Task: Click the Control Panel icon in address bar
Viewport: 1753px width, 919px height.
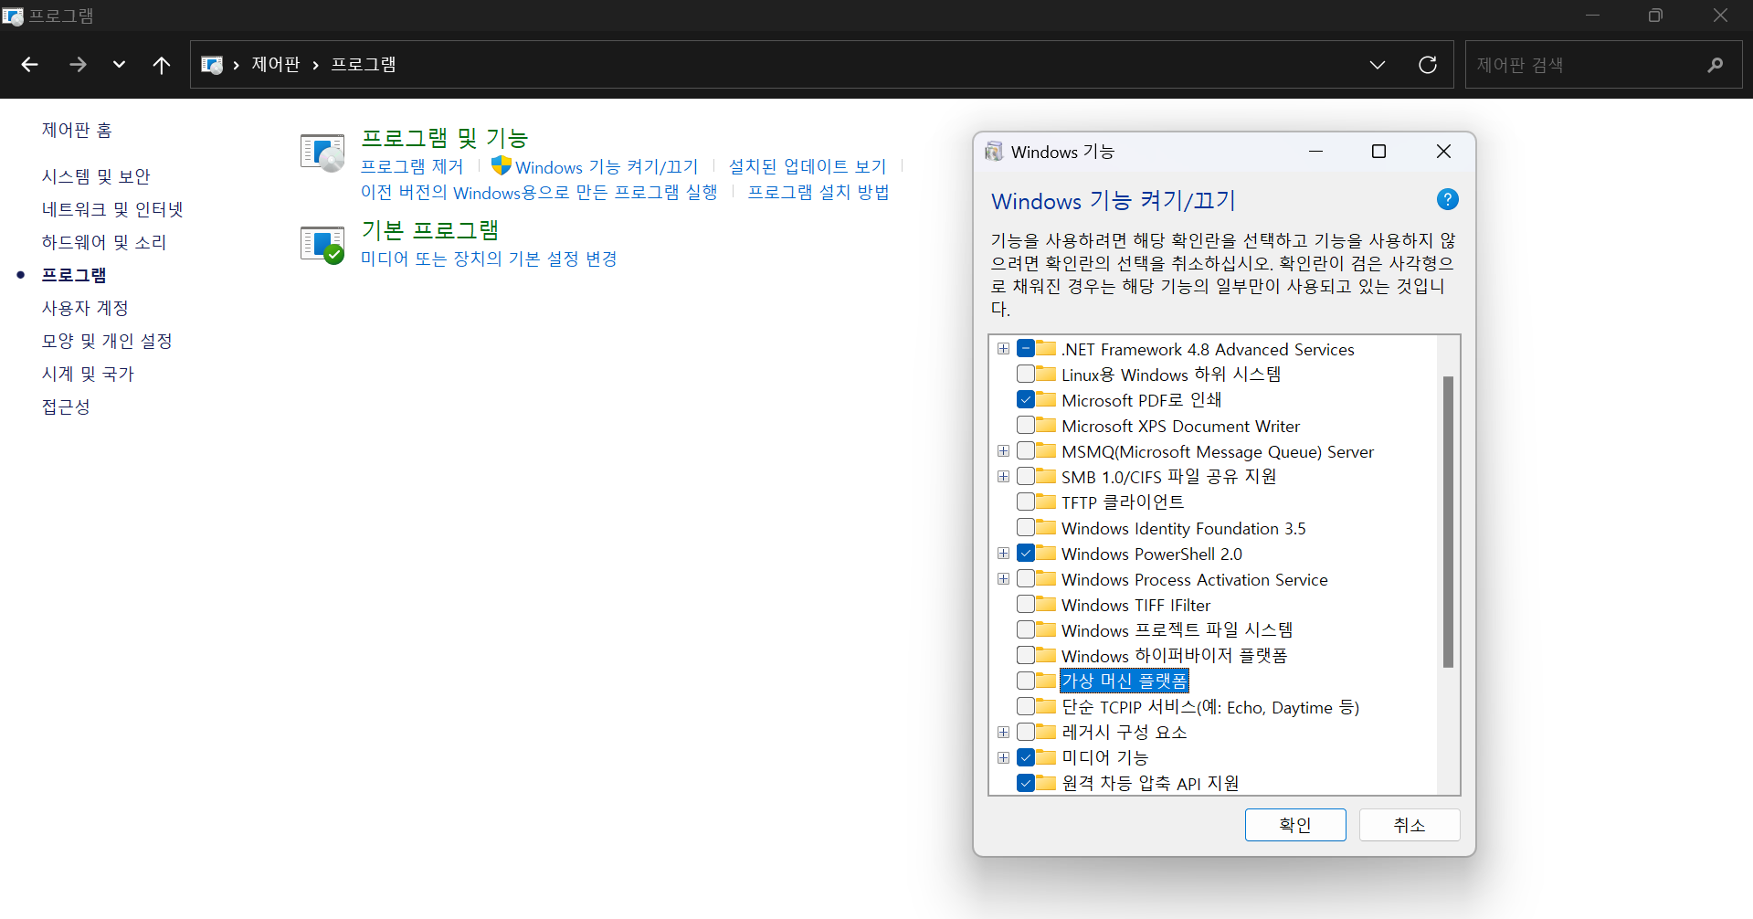Action: [212, 65]
